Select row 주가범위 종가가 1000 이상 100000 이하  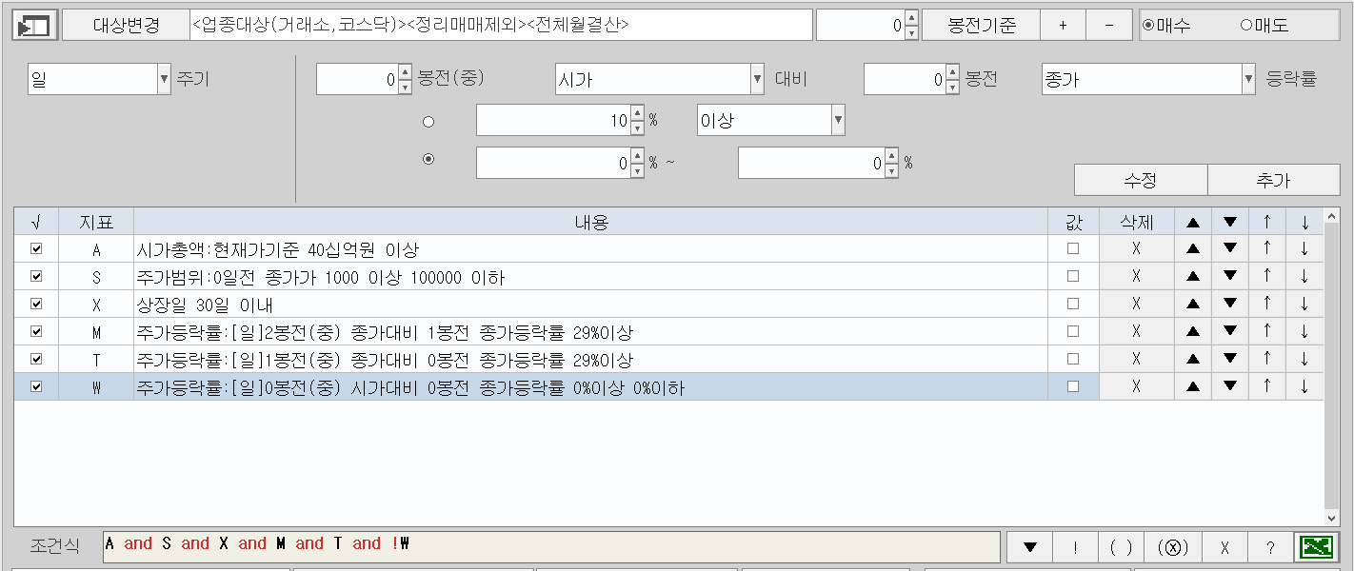[590, 277]
